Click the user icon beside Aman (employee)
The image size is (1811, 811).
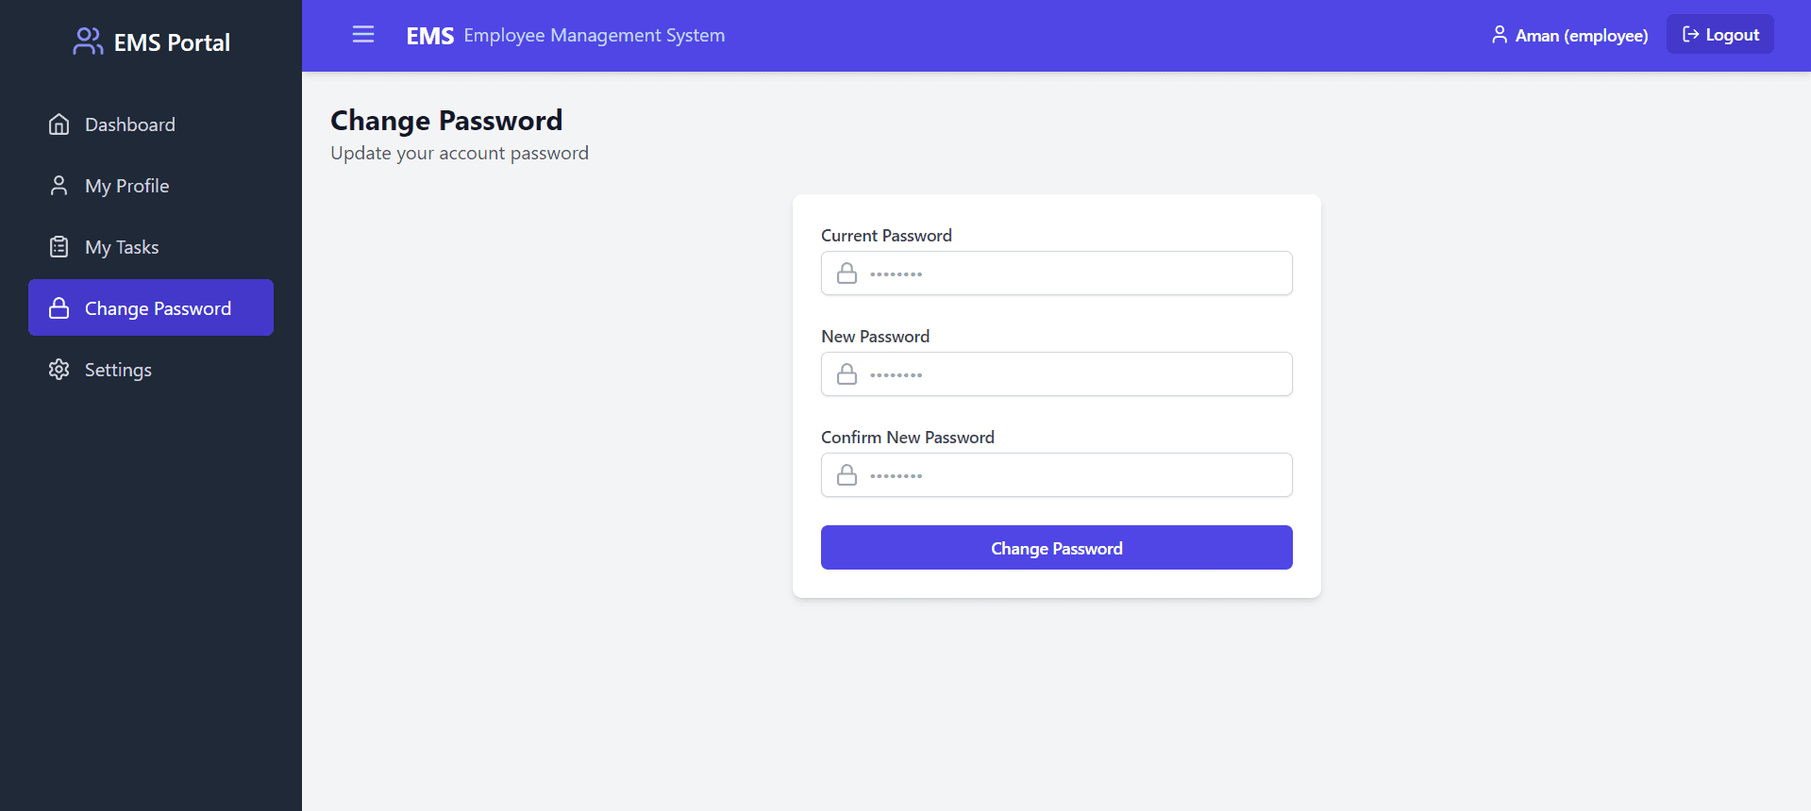[1499, 35]
